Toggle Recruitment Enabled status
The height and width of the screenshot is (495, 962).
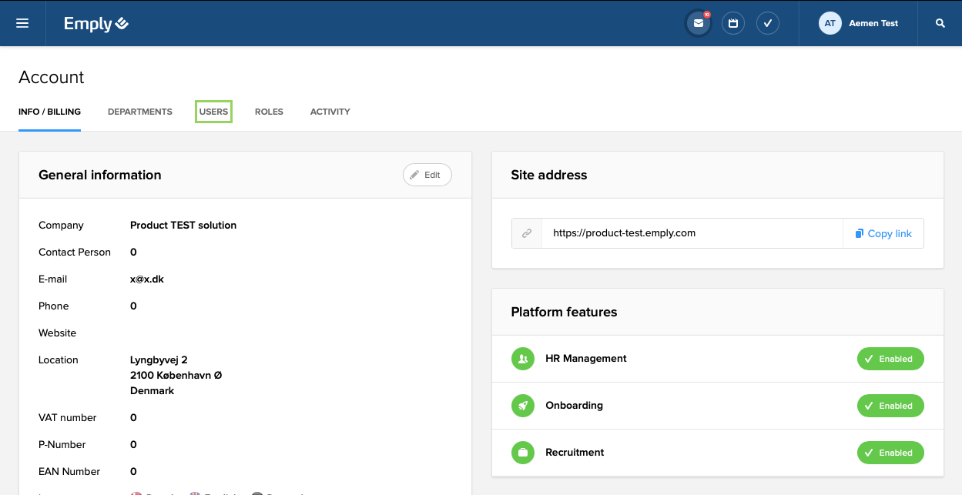(890, 453)
